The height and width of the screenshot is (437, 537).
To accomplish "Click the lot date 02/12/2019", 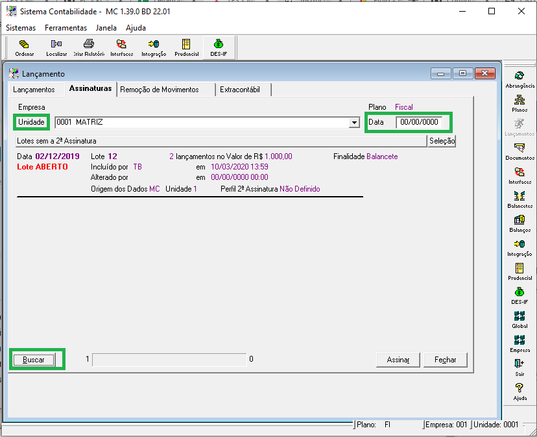I will pyautogui.click(x=57, y=156).
